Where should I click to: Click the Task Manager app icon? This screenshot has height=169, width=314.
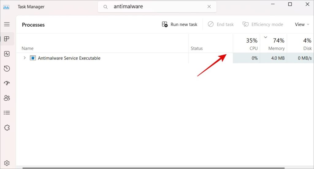[6, 7]
